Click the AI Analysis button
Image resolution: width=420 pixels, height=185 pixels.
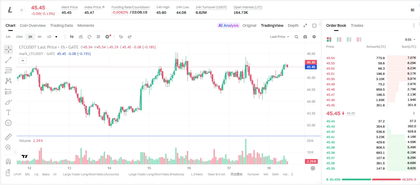coord(228,25)
